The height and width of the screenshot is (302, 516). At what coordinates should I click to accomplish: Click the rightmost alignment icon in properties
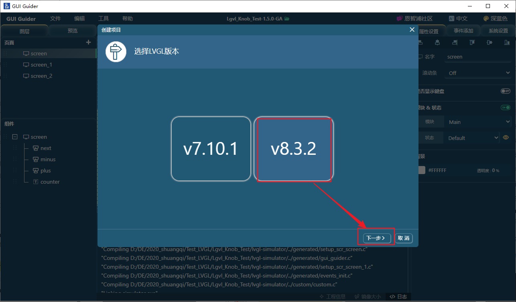point(507,43)
